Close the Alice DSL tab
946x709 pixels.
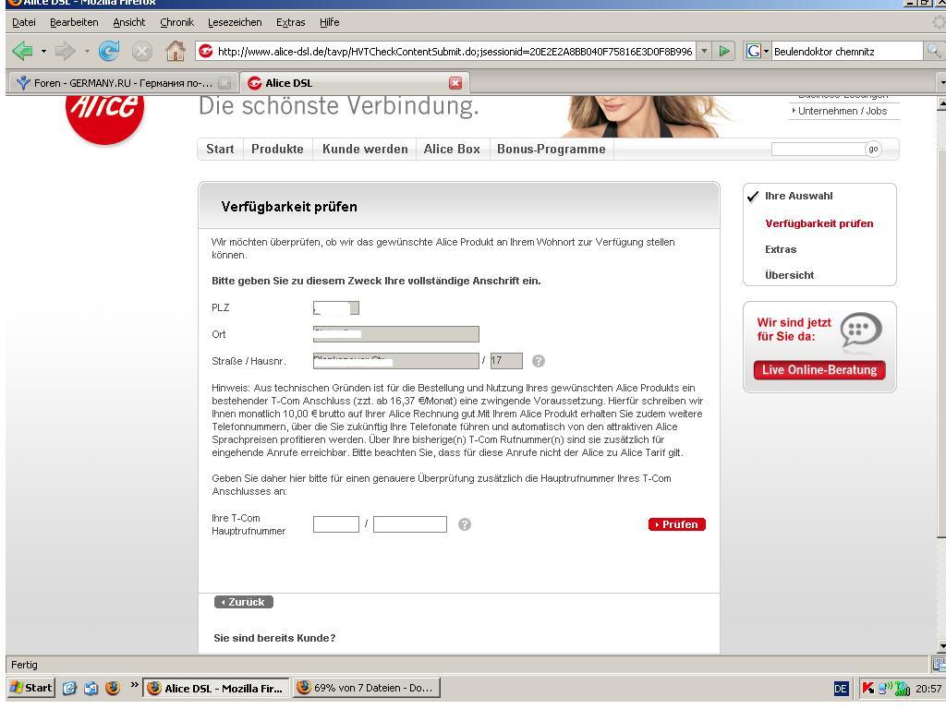click(x=455, y=83)
